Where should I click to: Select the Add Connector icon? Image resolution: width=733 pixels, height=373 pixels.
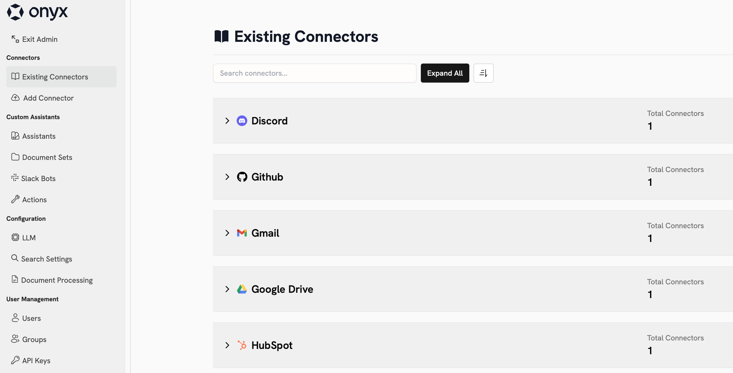click(x=15, y=98)
